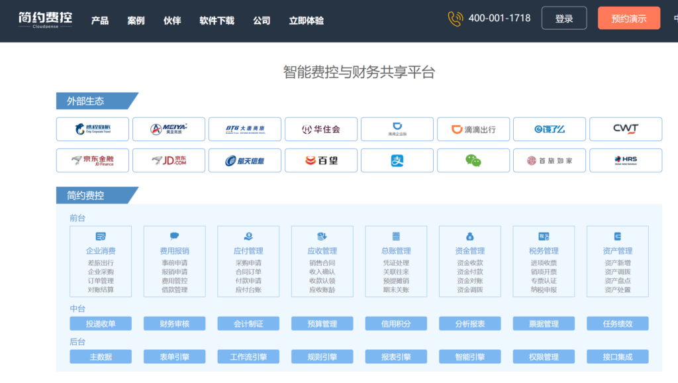
Task: Click the 预约演示 button
Action: point(628,18)
